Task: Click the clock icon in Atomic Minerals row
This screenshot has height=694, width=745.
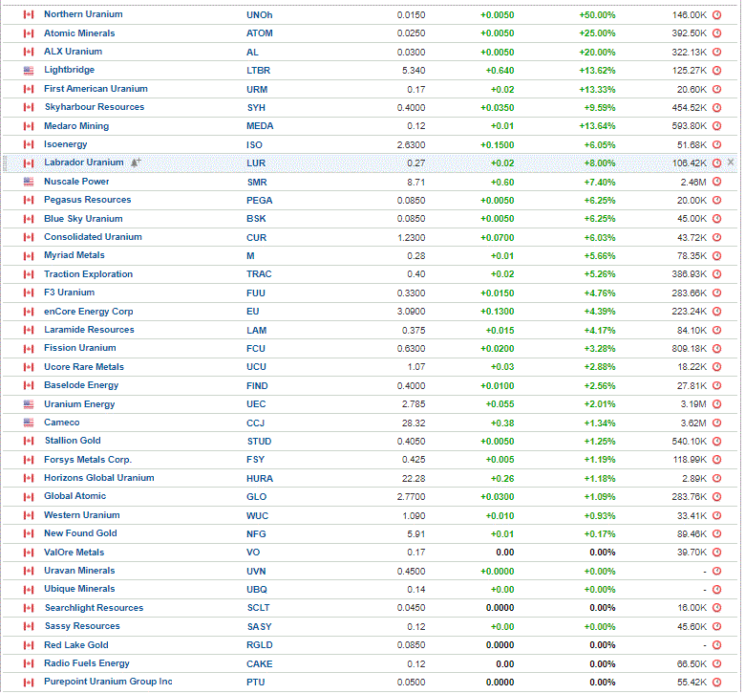Action: coord(717,33)
